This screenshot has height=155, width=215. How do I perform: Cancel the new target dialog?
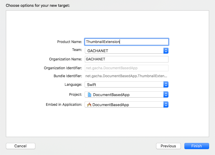coord(21,146)
